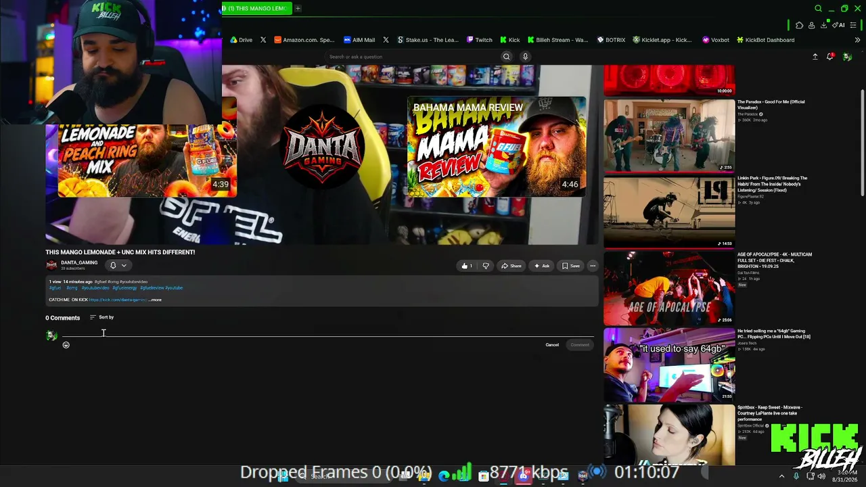Switch to the THIS MANGO LEMO browser tab
The width and height of the screenshot is (866, 487).
[256, 8]
